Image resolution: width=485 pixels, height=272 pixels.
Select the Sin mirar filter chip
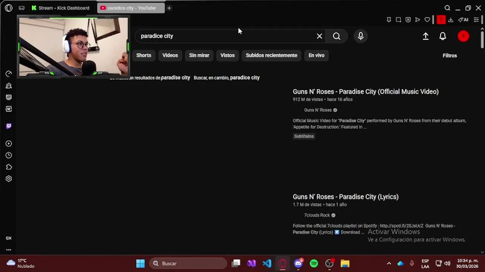[199, 55]
